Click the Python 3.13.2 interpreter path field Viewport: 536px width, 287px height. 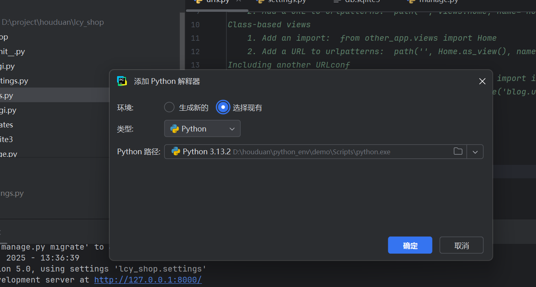pos(315,152)
